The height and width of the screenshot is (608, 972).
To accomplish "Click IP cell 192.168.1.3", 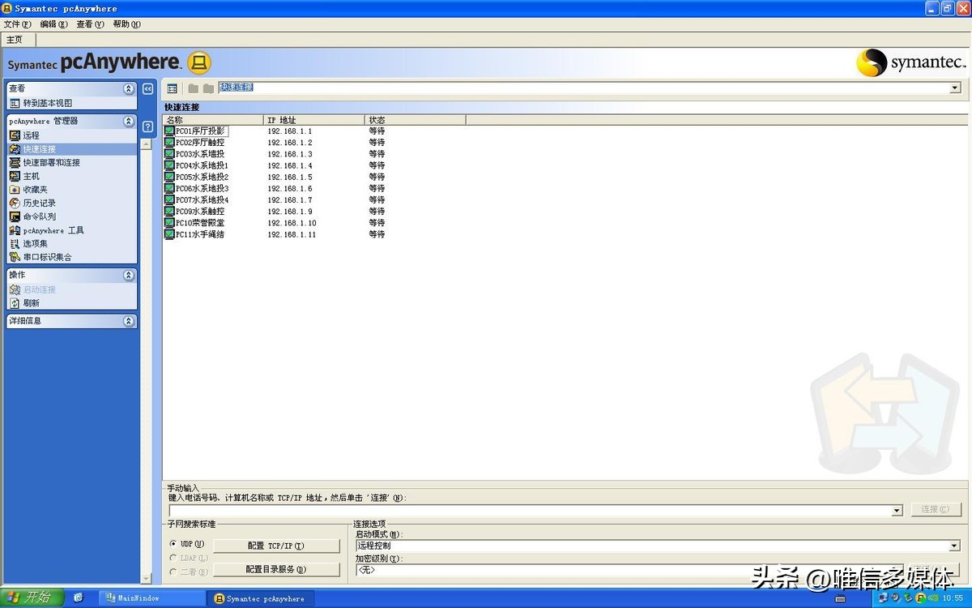I will coord(290,154).
